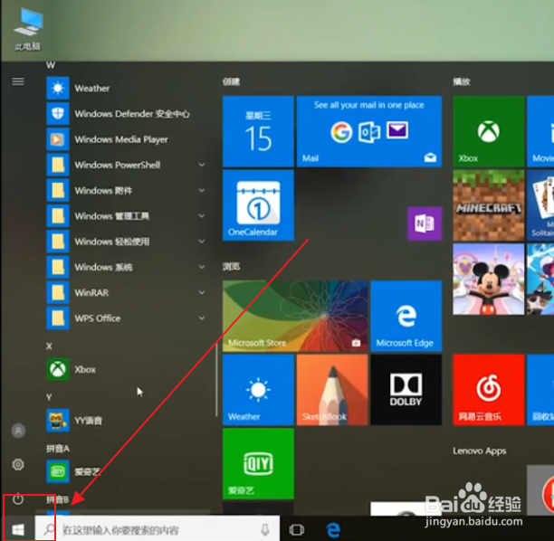Open the OneNote purple tile

pos(425,223)
